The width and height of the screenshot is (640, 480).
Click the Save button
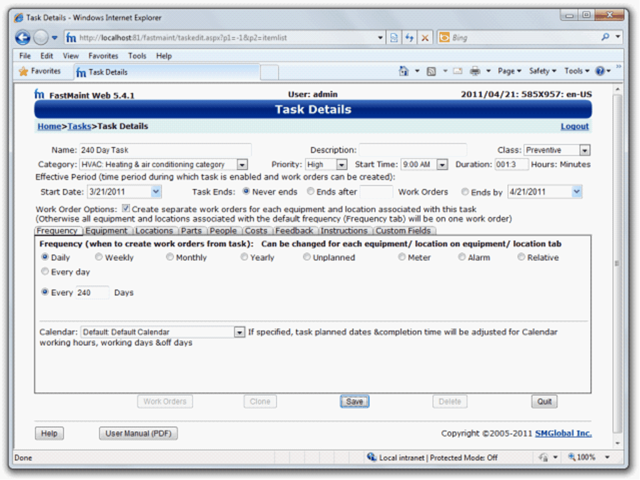[354, 401]
